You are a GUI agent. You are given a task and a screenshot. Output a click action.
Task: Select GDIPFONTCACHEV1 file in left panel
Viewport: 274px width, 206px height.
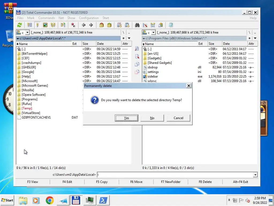pos(36,117)
